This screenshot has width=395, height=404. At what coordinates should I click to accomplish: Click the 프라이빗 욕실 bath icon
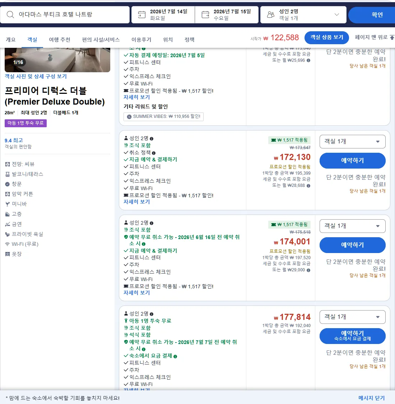[x=8, y=234]
